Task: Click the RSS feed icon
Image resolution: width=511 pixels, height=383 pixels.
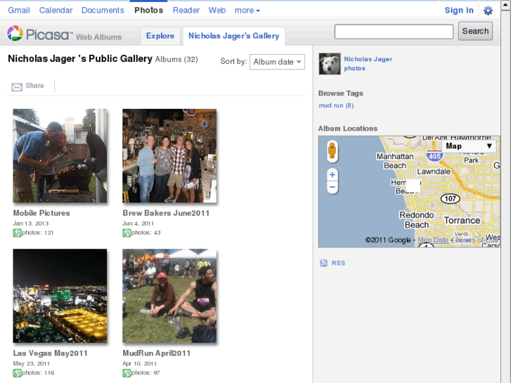Action: (323, 263)
